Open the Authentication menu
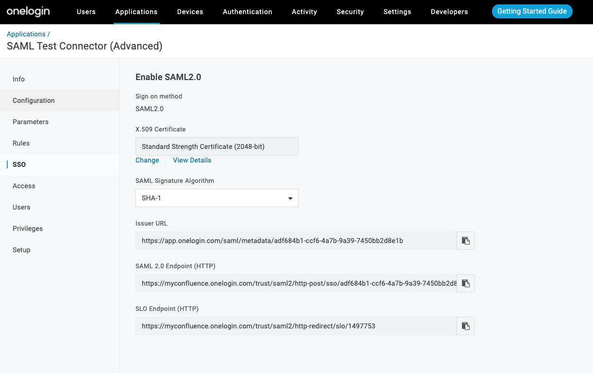The height and width of the screenshot is (373, 593). pos(248,12)
